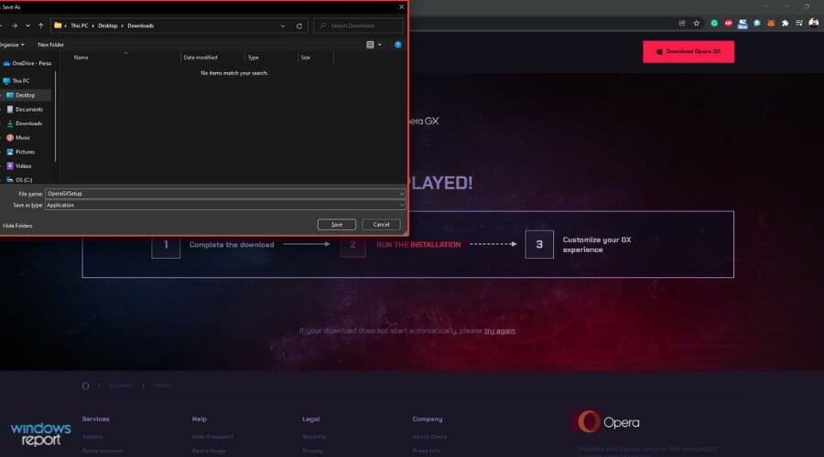The height and width of the screenshot is (457, 824).
Task: Open Downloads folder in sidebar
Action: tap(24, 123)
